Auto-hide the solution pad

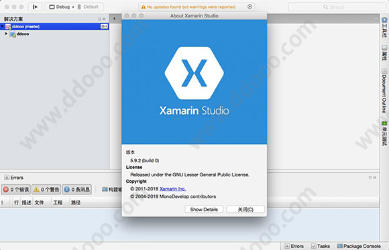(x=99, y=19)
